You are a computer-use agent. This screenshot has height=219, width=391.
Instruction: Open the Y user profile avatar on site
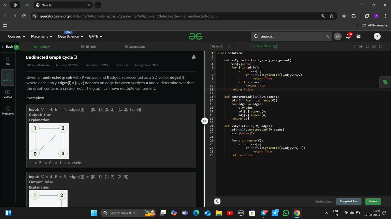pos(377,36)
